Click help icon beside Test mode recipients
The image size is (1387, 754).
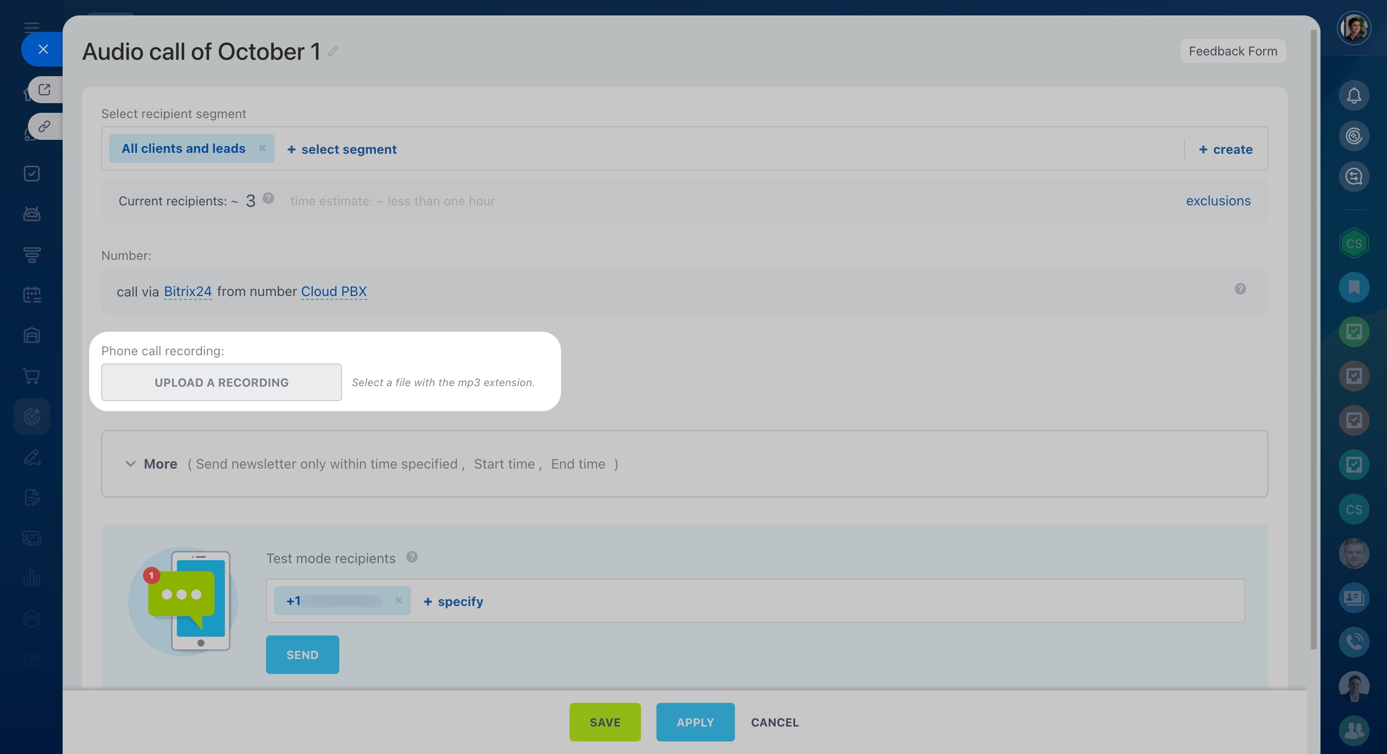click(x=412, y=557)
